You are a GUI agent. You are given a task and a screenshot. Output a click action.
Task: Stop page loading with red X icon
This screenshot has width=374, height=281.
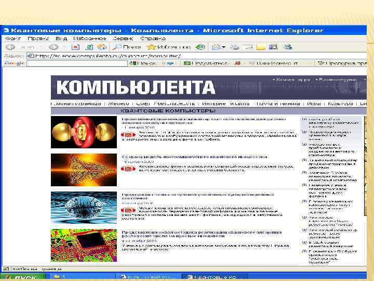[x=76, y=47]
